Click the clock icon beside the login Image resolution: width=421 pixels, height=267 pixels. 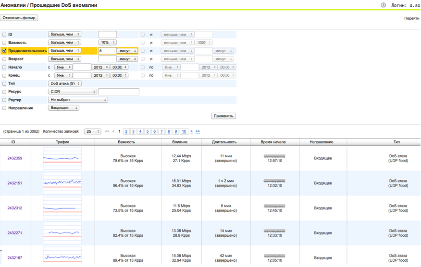pos(383,5)
